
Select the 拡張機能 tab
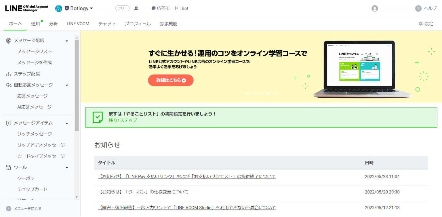(x=169, y=24)
